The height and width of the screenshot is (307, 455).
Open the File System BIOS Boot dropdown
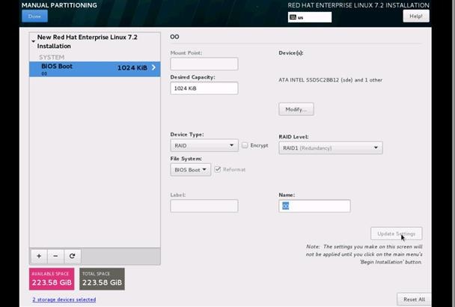coord(190,170)
